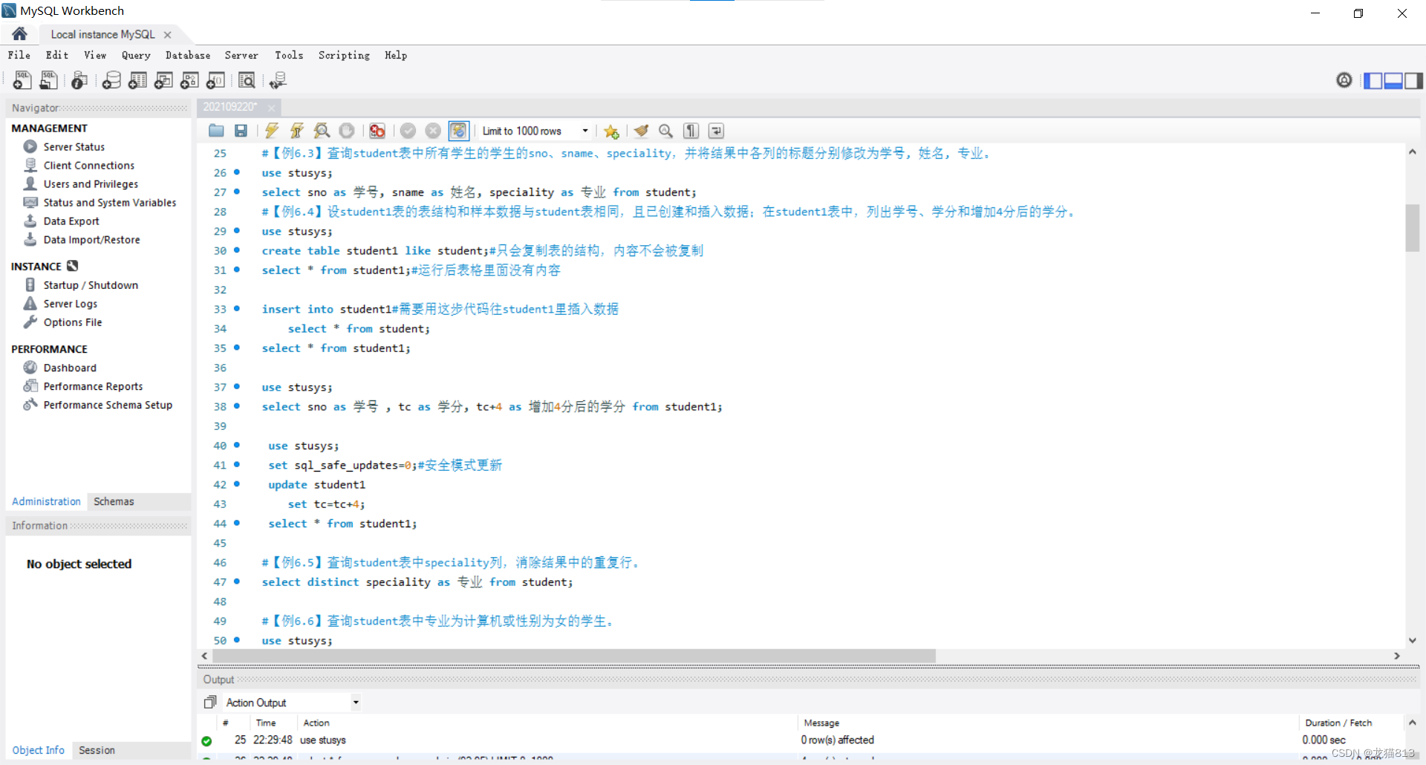Select Performance Reports in the Navigator
This screenshot has width=1426, height=765.
(92, 385)
